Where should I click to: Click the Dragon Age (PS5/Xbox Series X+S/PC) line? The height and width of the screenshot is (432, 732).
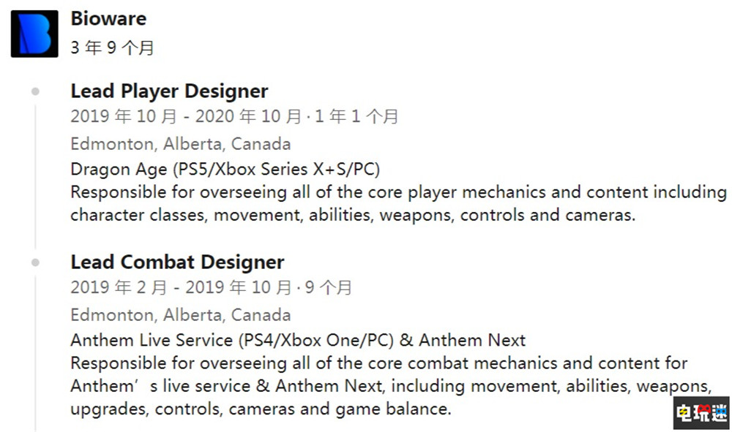pyautogui.click(x=225, y=169)
